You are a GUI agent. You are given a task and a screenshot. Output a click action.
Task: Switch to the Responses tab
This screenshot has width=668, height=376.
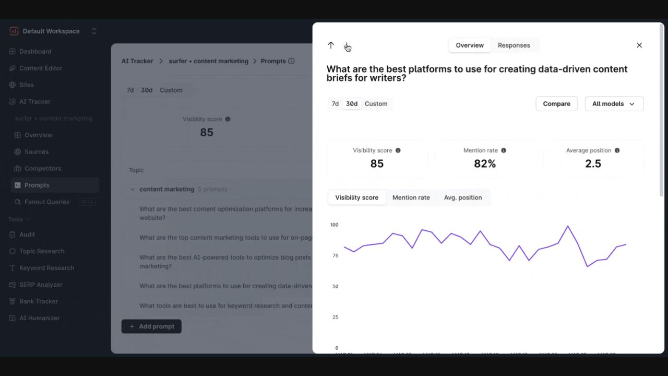514,45
